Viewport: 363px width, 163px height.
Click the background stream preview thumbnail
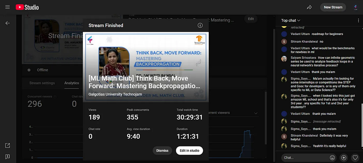coord(52,39)
